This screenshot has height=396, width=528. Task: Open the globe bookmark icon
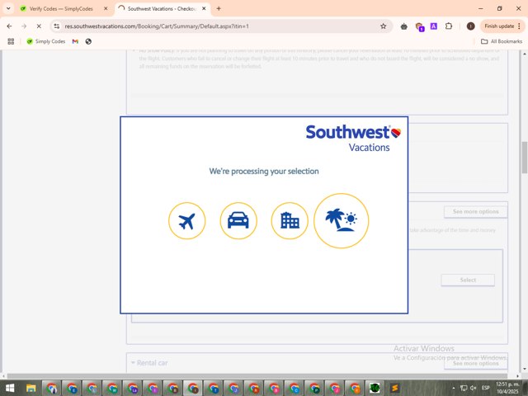88,41
